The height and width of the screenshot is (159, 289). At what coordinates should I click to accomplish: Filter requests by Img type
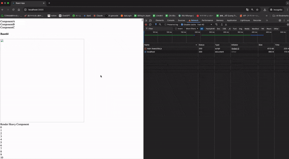click(x=241, y=29)
